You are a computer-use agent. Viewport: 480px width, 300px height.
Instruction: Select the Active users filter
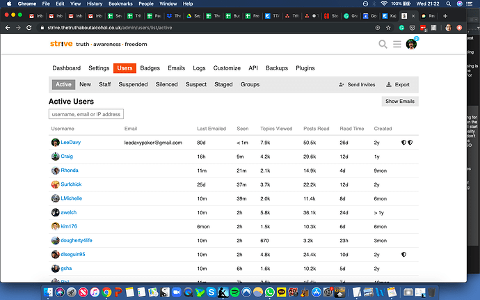click(63, 84)
